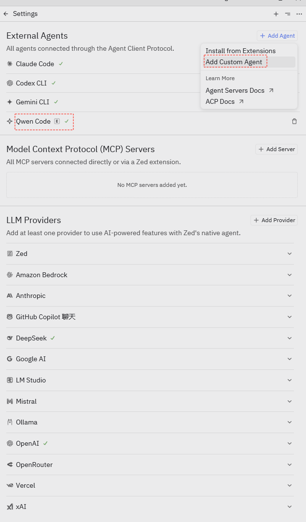Expand the Vercel provider chevron
306x522 pixels.
click(x=290, y=486)
